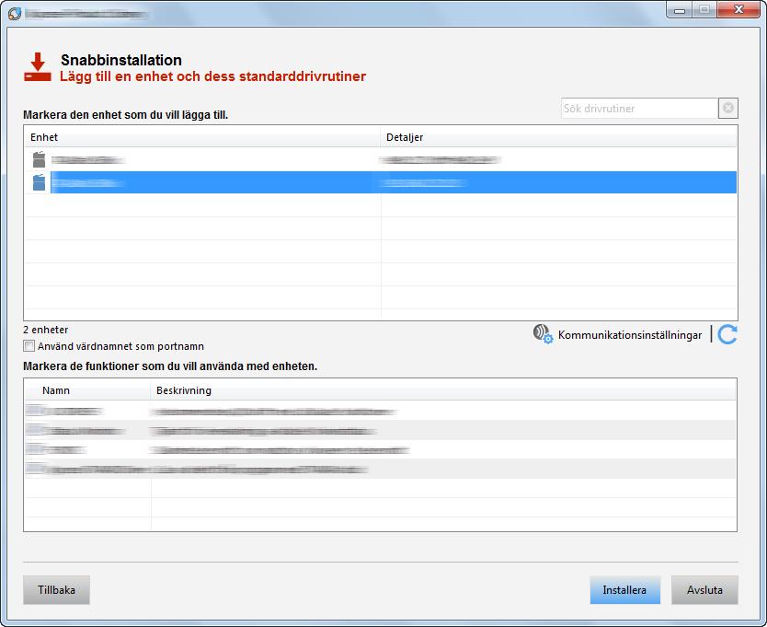Open Kommunikationsinställningar link

(x=630, y=335)
